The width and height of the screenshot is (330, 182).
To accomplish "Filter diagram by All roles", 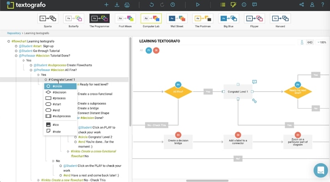I will [x=141, y=50].
